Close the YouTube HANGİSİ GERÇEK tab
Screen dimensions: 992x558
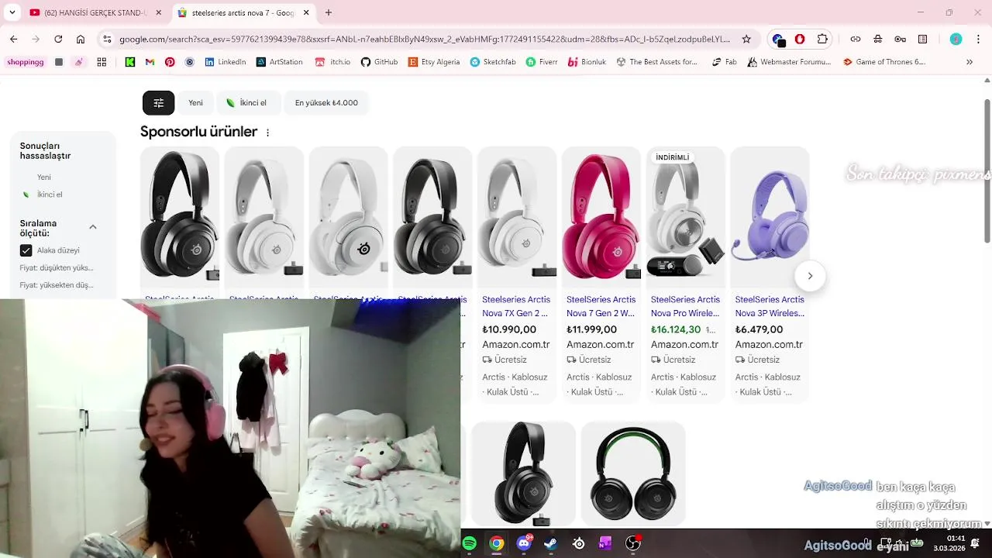(158, 12)
